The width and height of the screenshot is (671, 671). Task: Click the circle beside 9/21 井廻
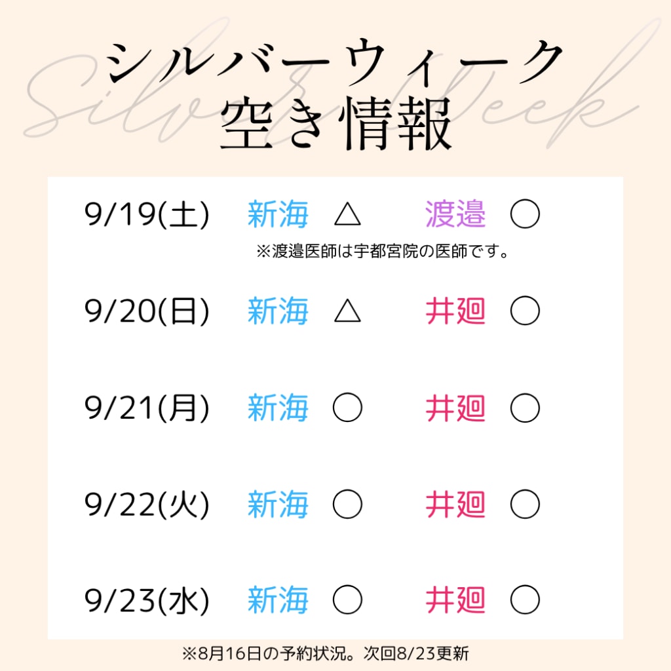pyautogui.click(x=525, y=408)
